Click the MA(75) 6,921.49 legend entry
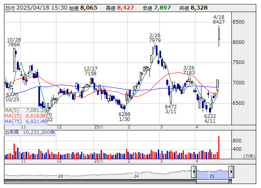261x188 pixels. 26,121
